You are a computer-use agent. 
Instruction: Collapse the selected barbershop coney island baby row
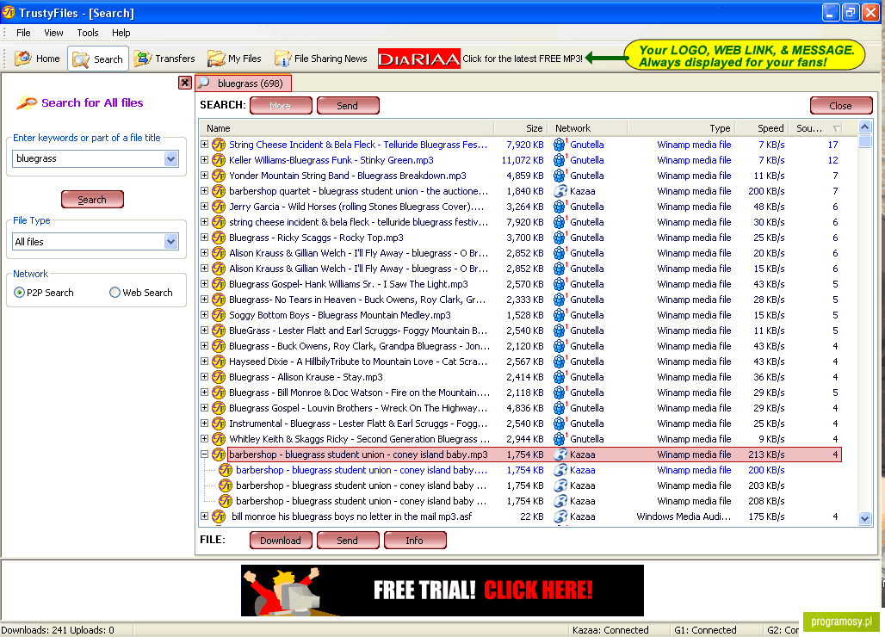(204, 455)
